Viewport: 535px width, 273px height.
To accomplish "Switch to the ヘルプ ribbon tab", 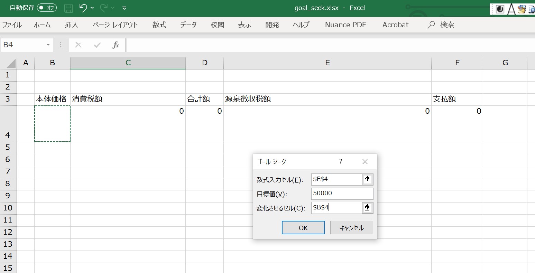I will coord(301,25).
